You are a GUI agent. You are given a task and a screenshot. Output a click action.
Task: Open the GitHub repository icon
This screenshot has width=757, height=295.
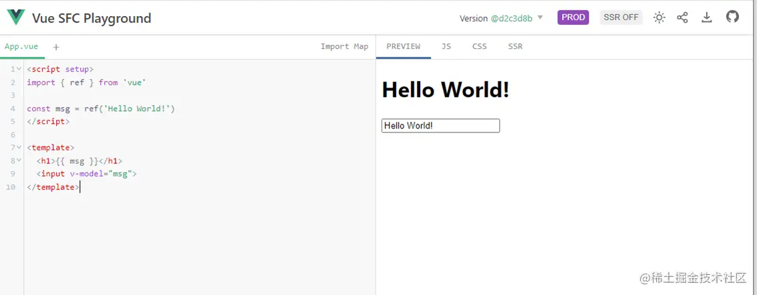click(732, 17)
